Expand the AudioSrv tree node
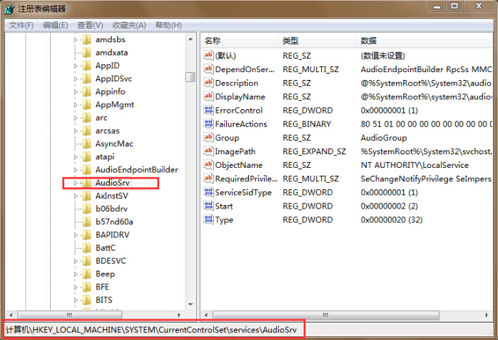The width and height of the screenshot is (498, 340). [76, 184]
